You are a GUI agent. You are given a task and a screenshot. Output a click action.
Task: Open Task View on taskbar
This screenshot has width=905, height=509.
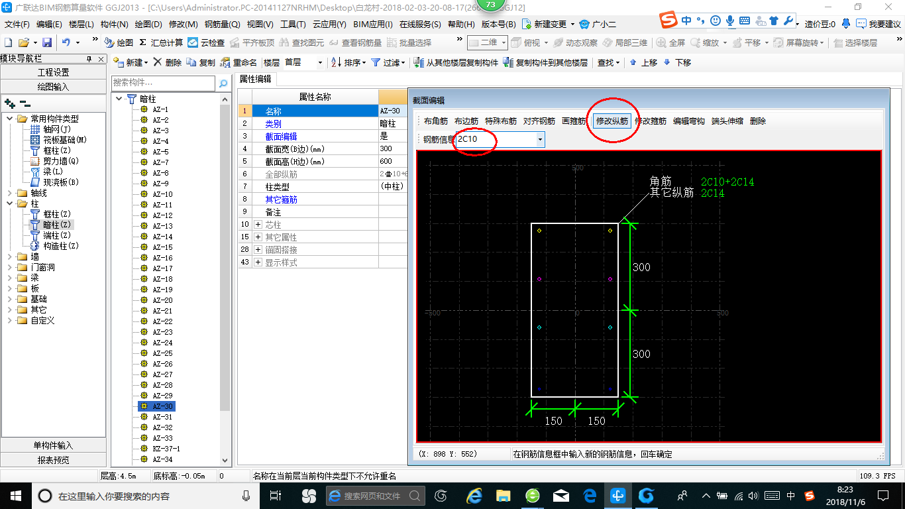(x=276, y=495)
